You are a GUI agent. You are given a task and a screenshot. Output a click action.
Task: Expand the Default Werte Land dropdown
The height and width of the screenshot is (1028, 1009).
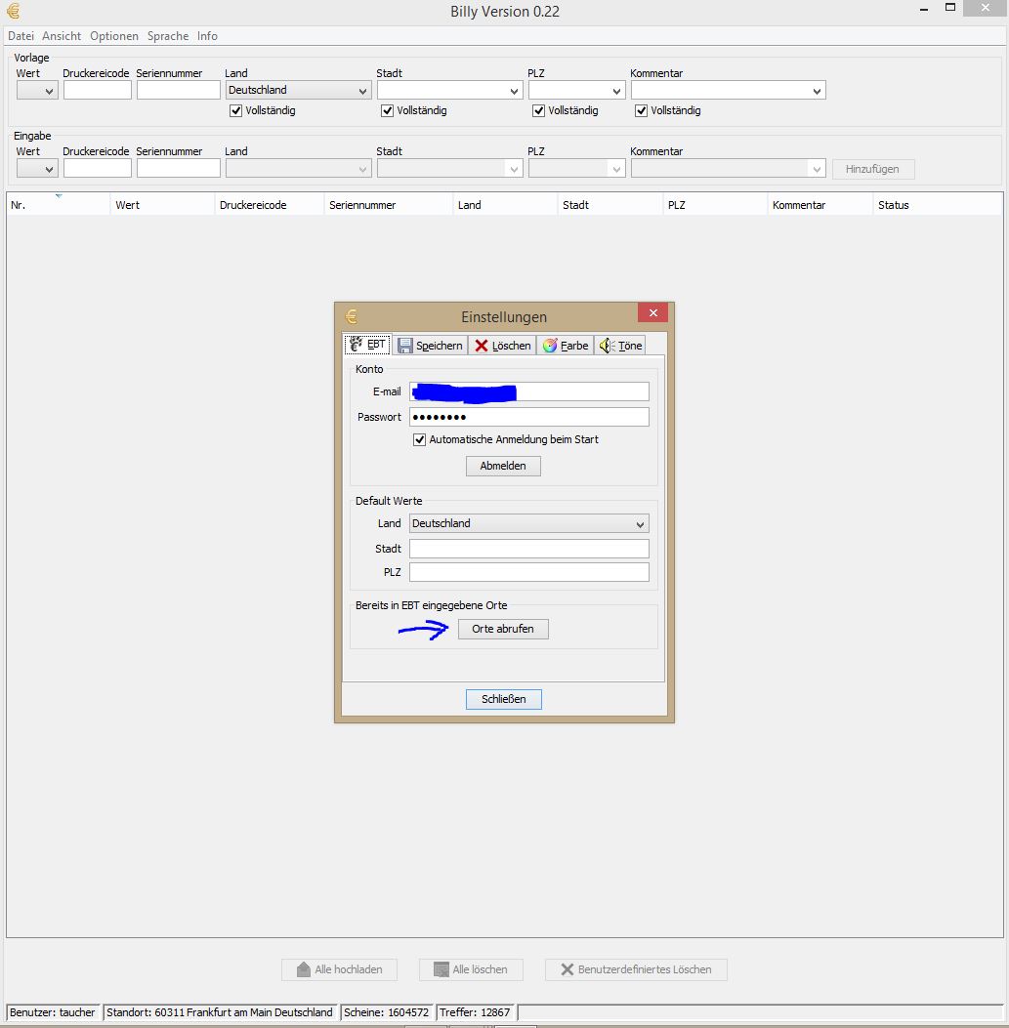coord(640,524)
